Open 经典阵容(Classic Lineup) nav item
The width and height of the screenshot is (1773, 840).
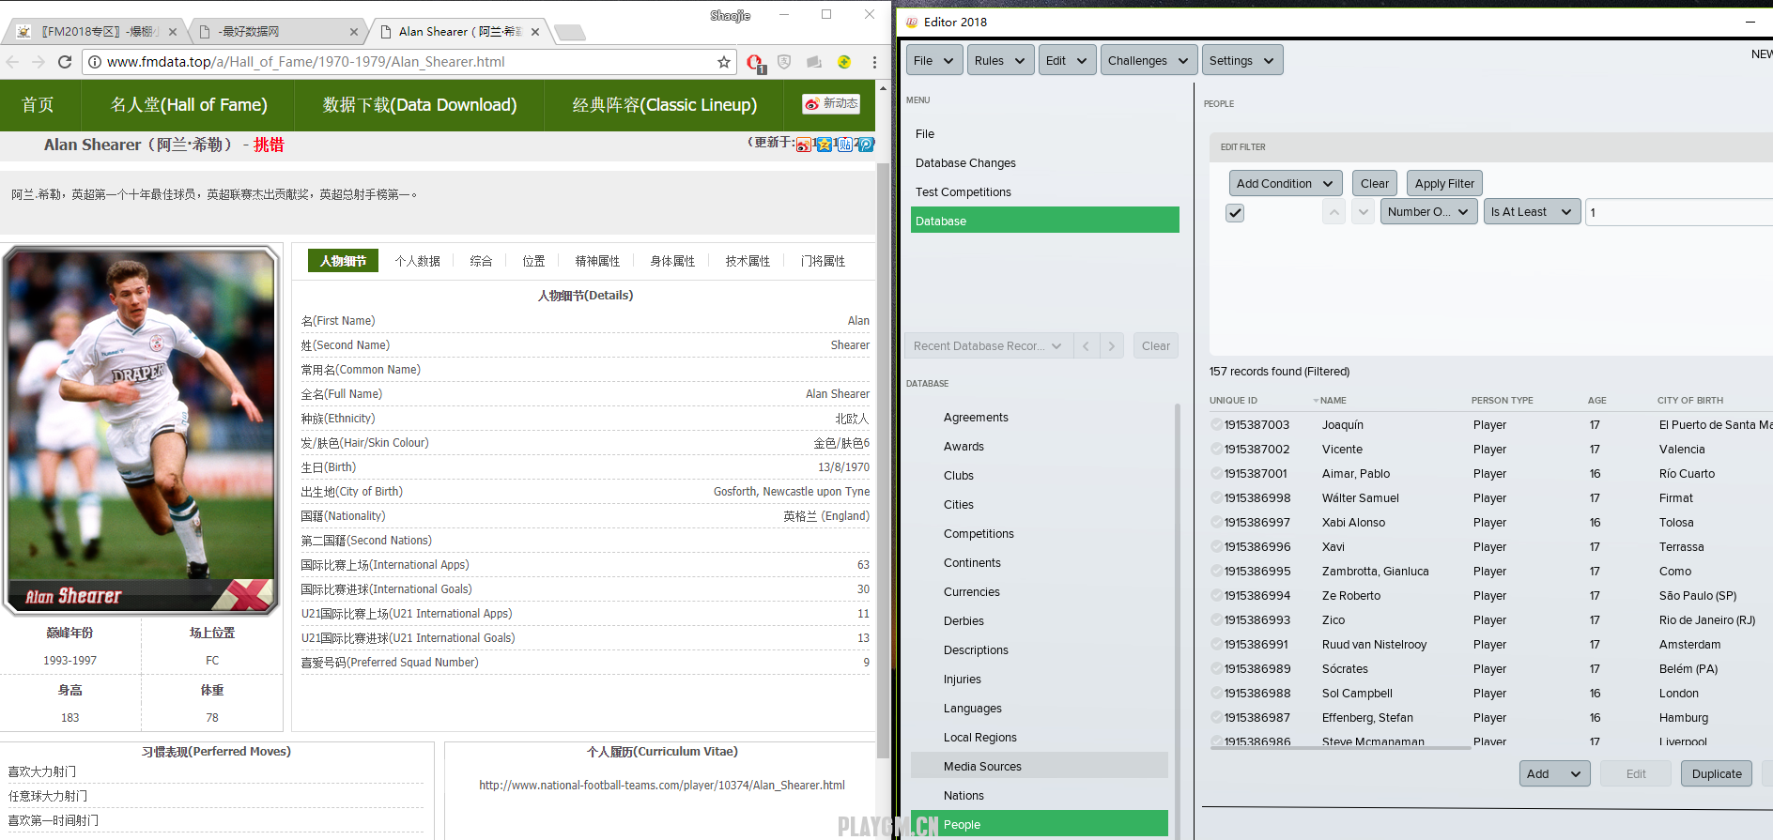pyautogui.click(x=665, y=105)
